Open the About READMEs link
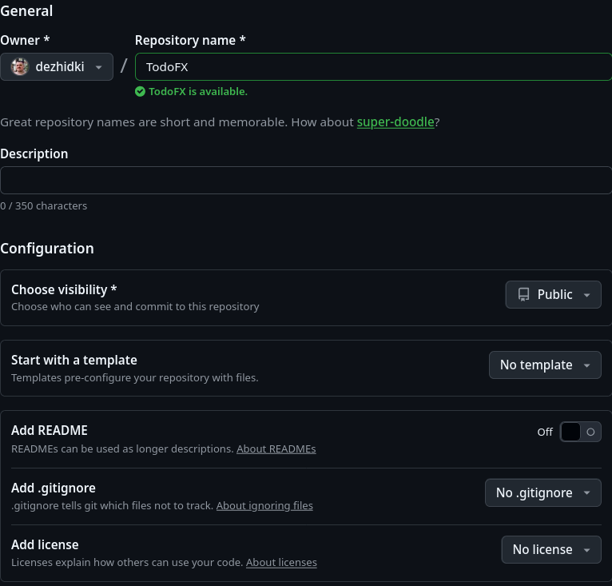This screenshot has width=612, height=586. click(x=276, y=449)
